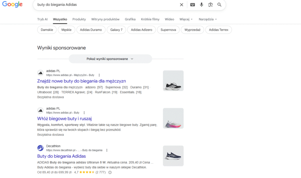The height and width of the screenshot is (178, 301).
Task: Expand Pokaż wyniki sponsorowane section
Action: point(110,59)
